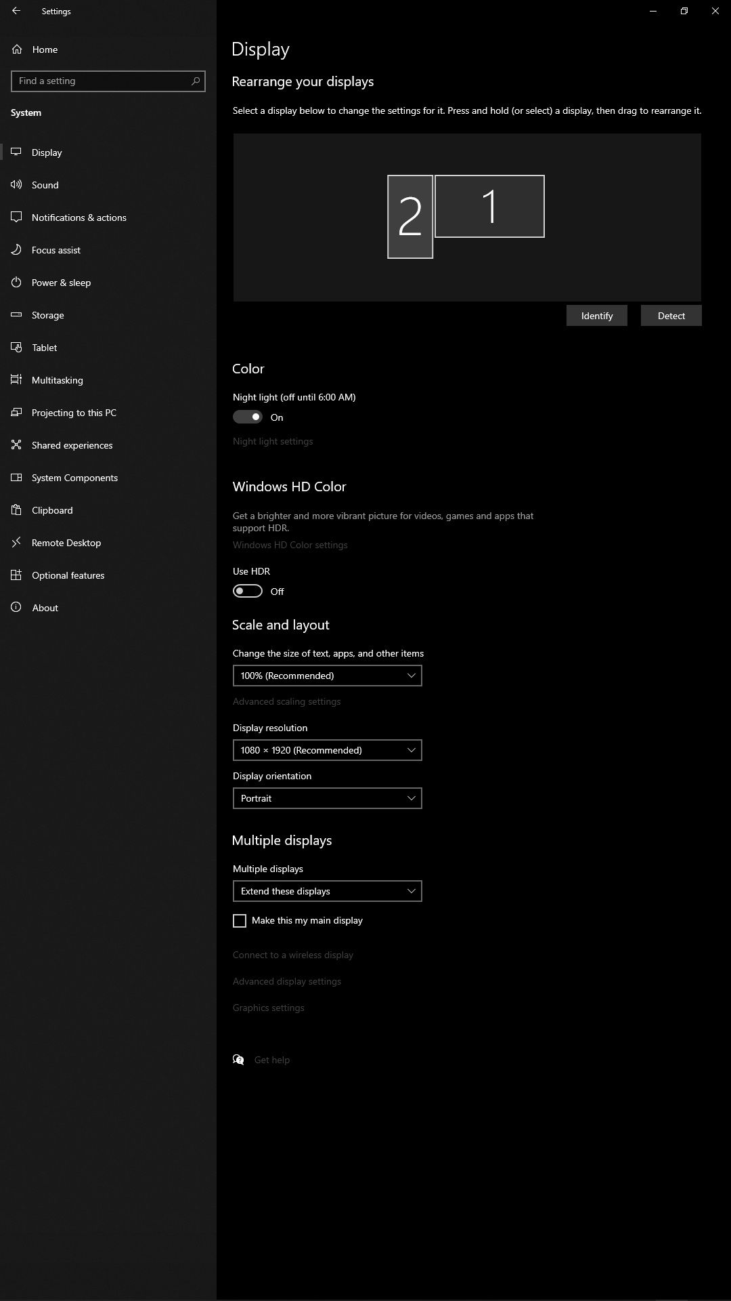731x1301 pixels.
Task: Click the Identify button
Action: coord(597,316)
